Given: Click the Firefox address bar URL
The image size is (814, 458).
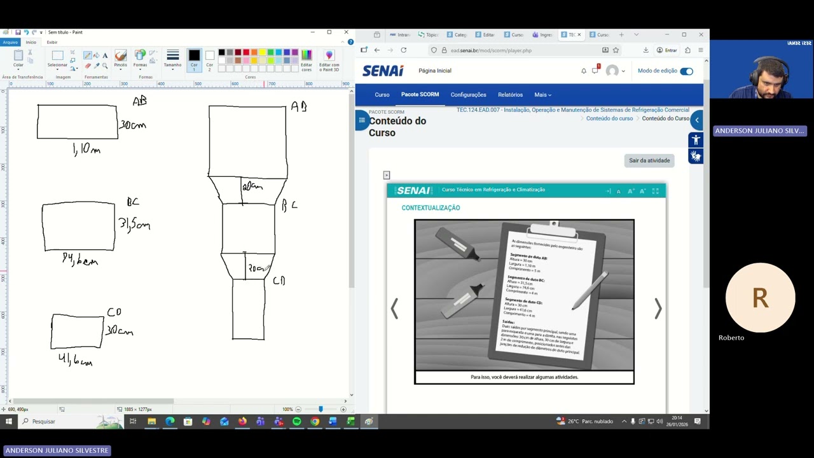Looking at the screenshot, I should point(491,50).
